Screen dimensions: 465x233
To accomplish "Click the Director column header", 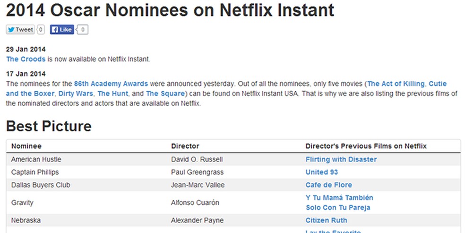I will [x=185, y=146].
